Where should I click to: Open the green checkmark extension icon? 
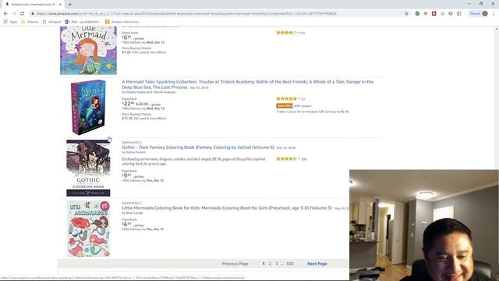(417, 14)
